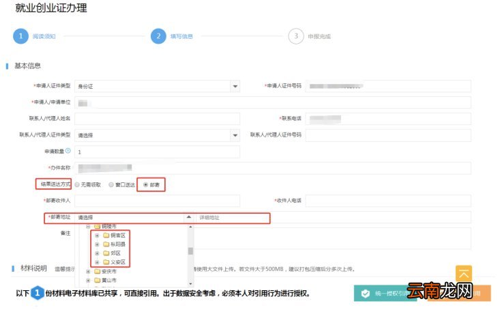The width and height of the screenshot is (498, 310).
Task: Click the 材料说明 section heading
Action: coord(33,268)
